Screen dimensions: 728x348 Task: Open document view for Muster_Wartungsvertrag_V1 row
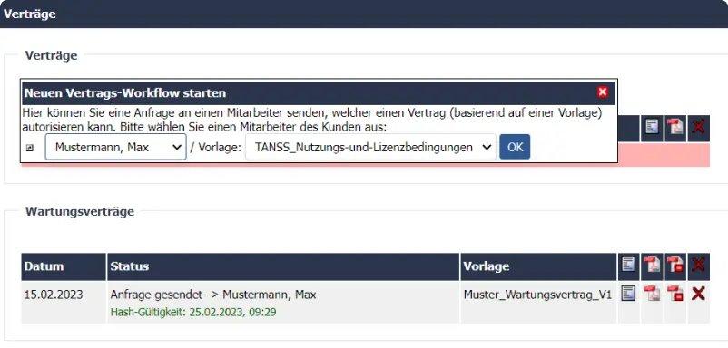click(628, 293)
